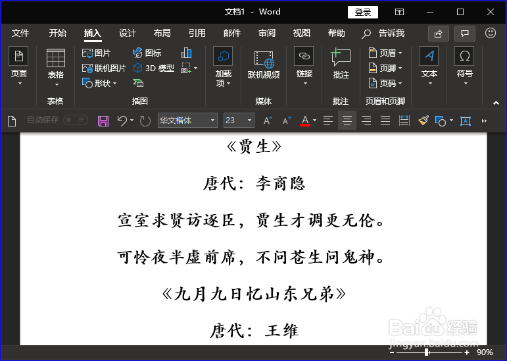
Task: Justify the paragraph text
Action: point(385,121)
